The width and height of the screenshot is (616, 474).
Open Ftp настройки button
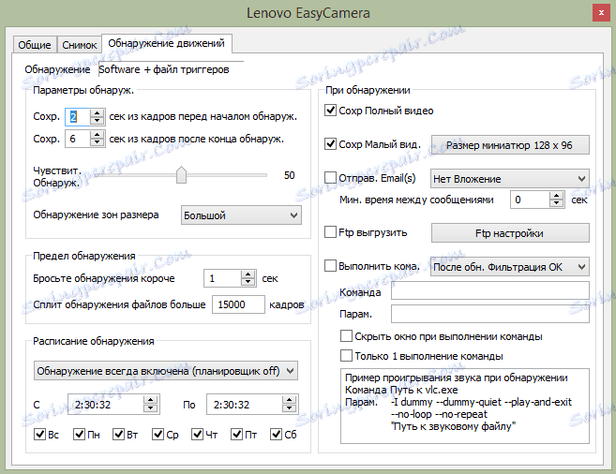point(510,233)
